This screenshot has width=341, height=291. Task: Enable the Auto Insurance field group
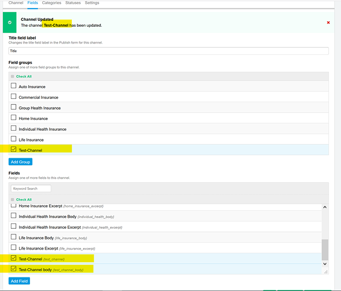[x=14, y=85]
